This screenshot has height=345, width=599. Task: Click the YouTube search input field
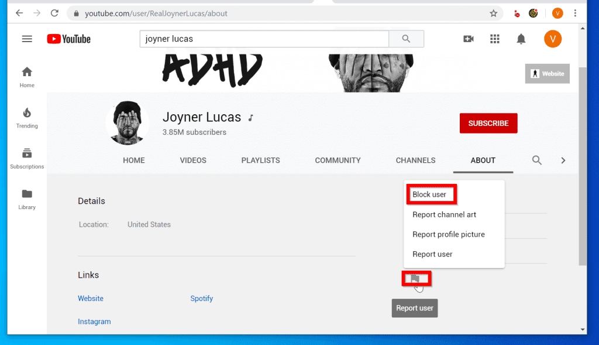click(264, 39)
